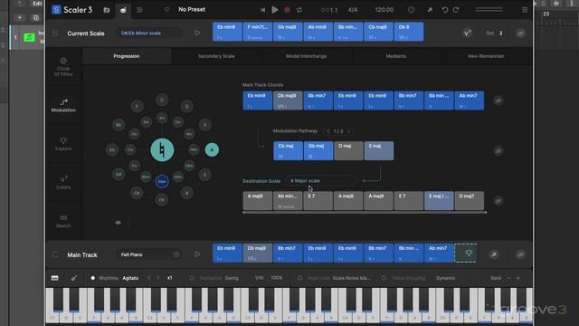The image size is (579, 326).
Task: Switch to the guitar view icon
Action: tap(74, 278)
